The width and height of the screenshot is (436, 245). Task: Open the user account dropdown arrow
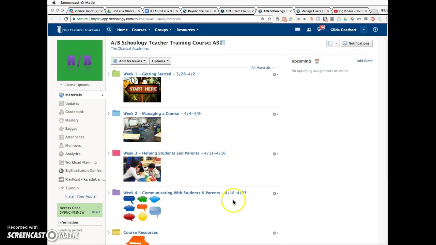coord(363,30)
